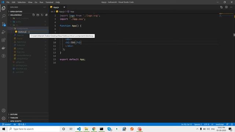Open the Search view in activity bar
This screenshot has width=235, height=132.
click(x=4, y=16)
